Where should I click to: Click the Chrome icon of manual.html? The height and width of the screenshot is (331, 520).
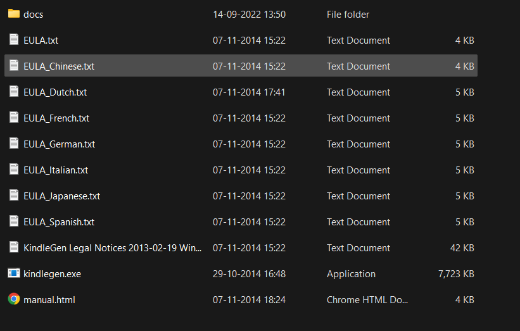pyautogui.click(x=13, y=299)
